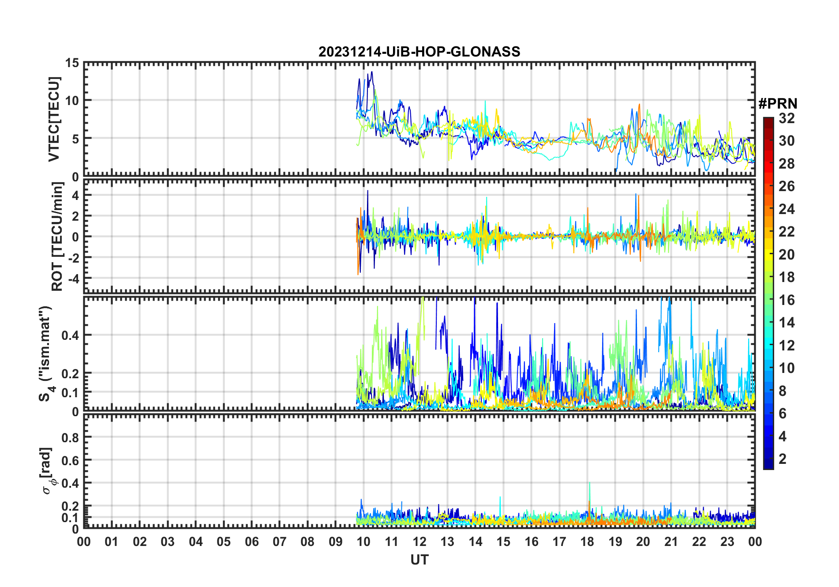This screenshot has width=839, height=587.
Task: Click the S4 ("ism.mat") y-axis label
Action: 46,354
